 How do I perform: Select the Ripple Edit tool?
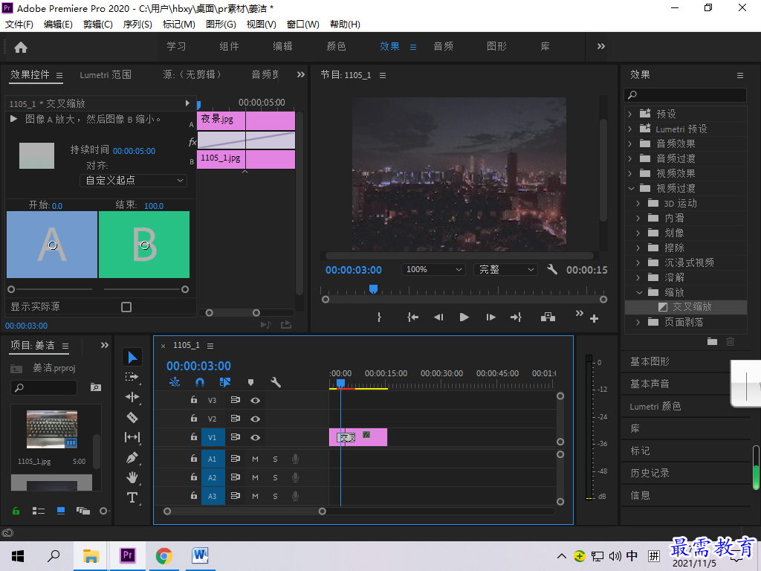click(132, 397)
